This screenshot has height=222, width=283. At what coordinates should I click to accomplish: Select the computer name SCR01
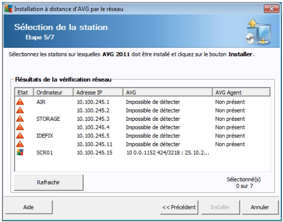[44, 153]
